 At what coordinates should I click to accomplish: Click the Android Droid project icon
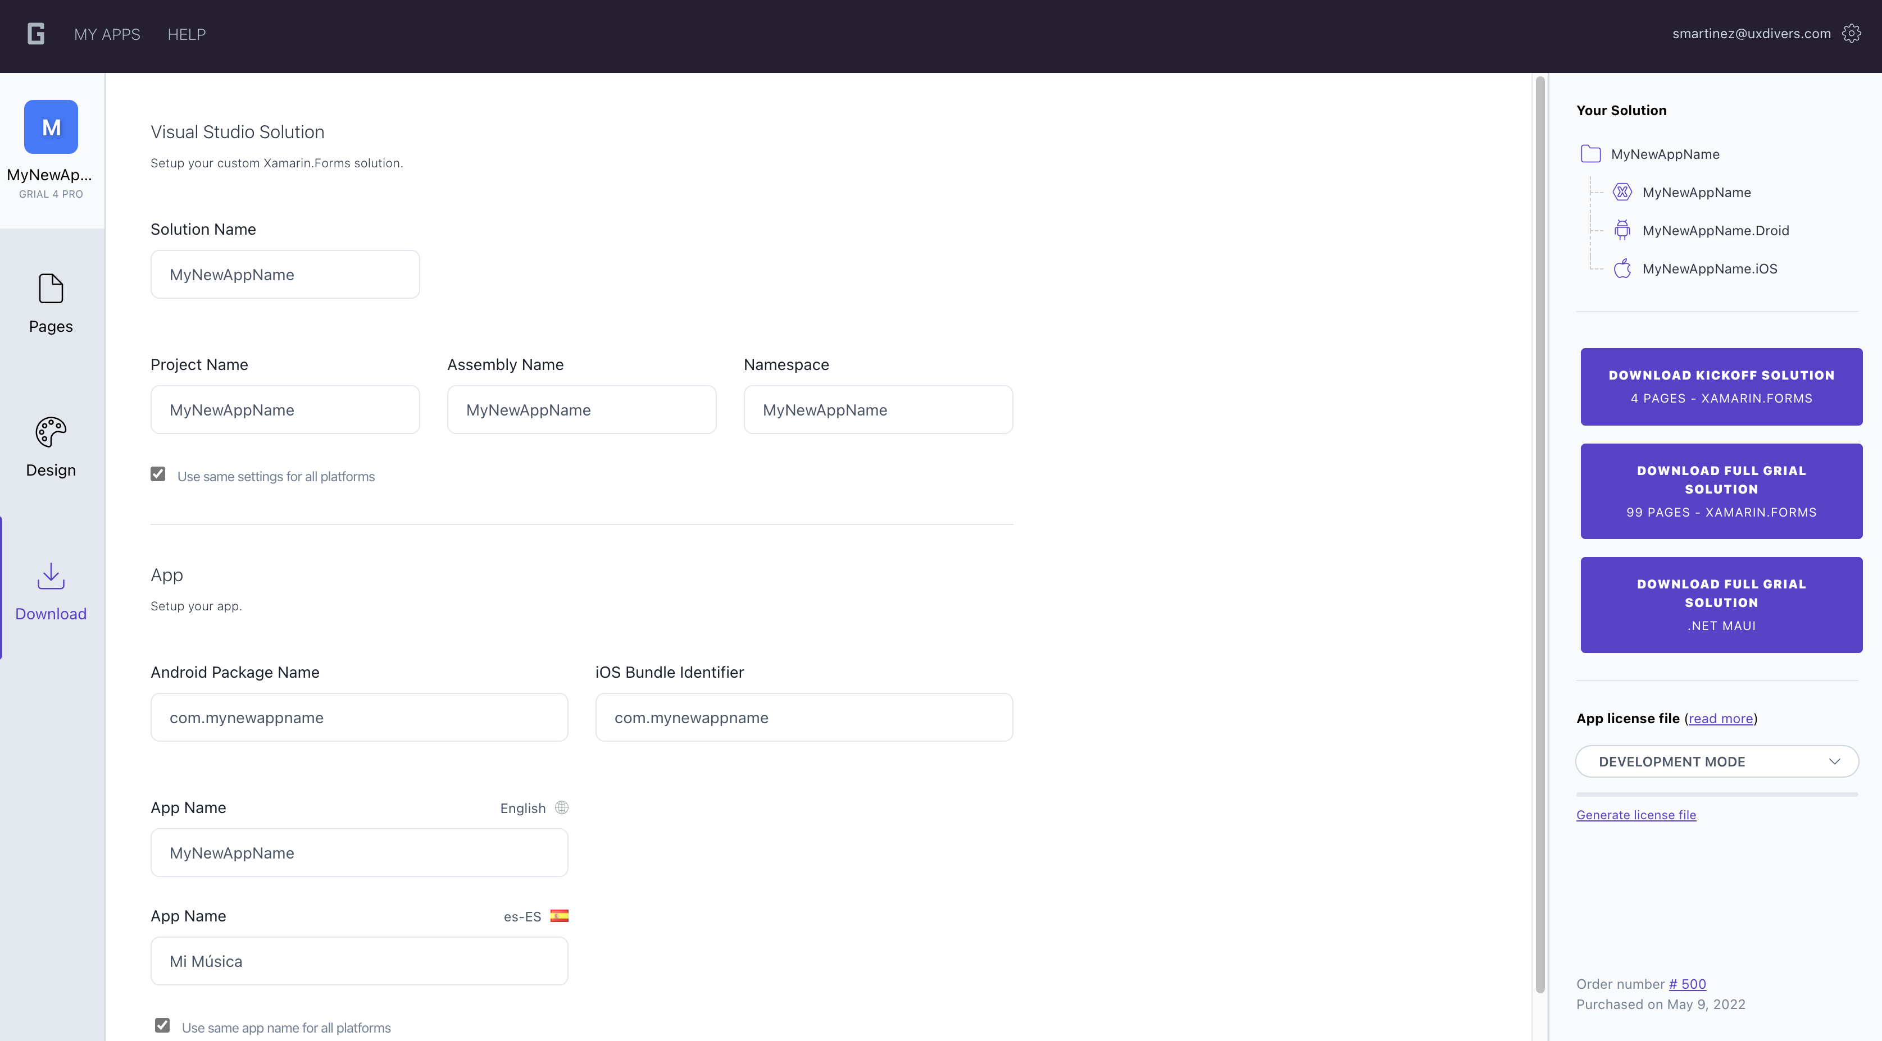click(1622, 230)
